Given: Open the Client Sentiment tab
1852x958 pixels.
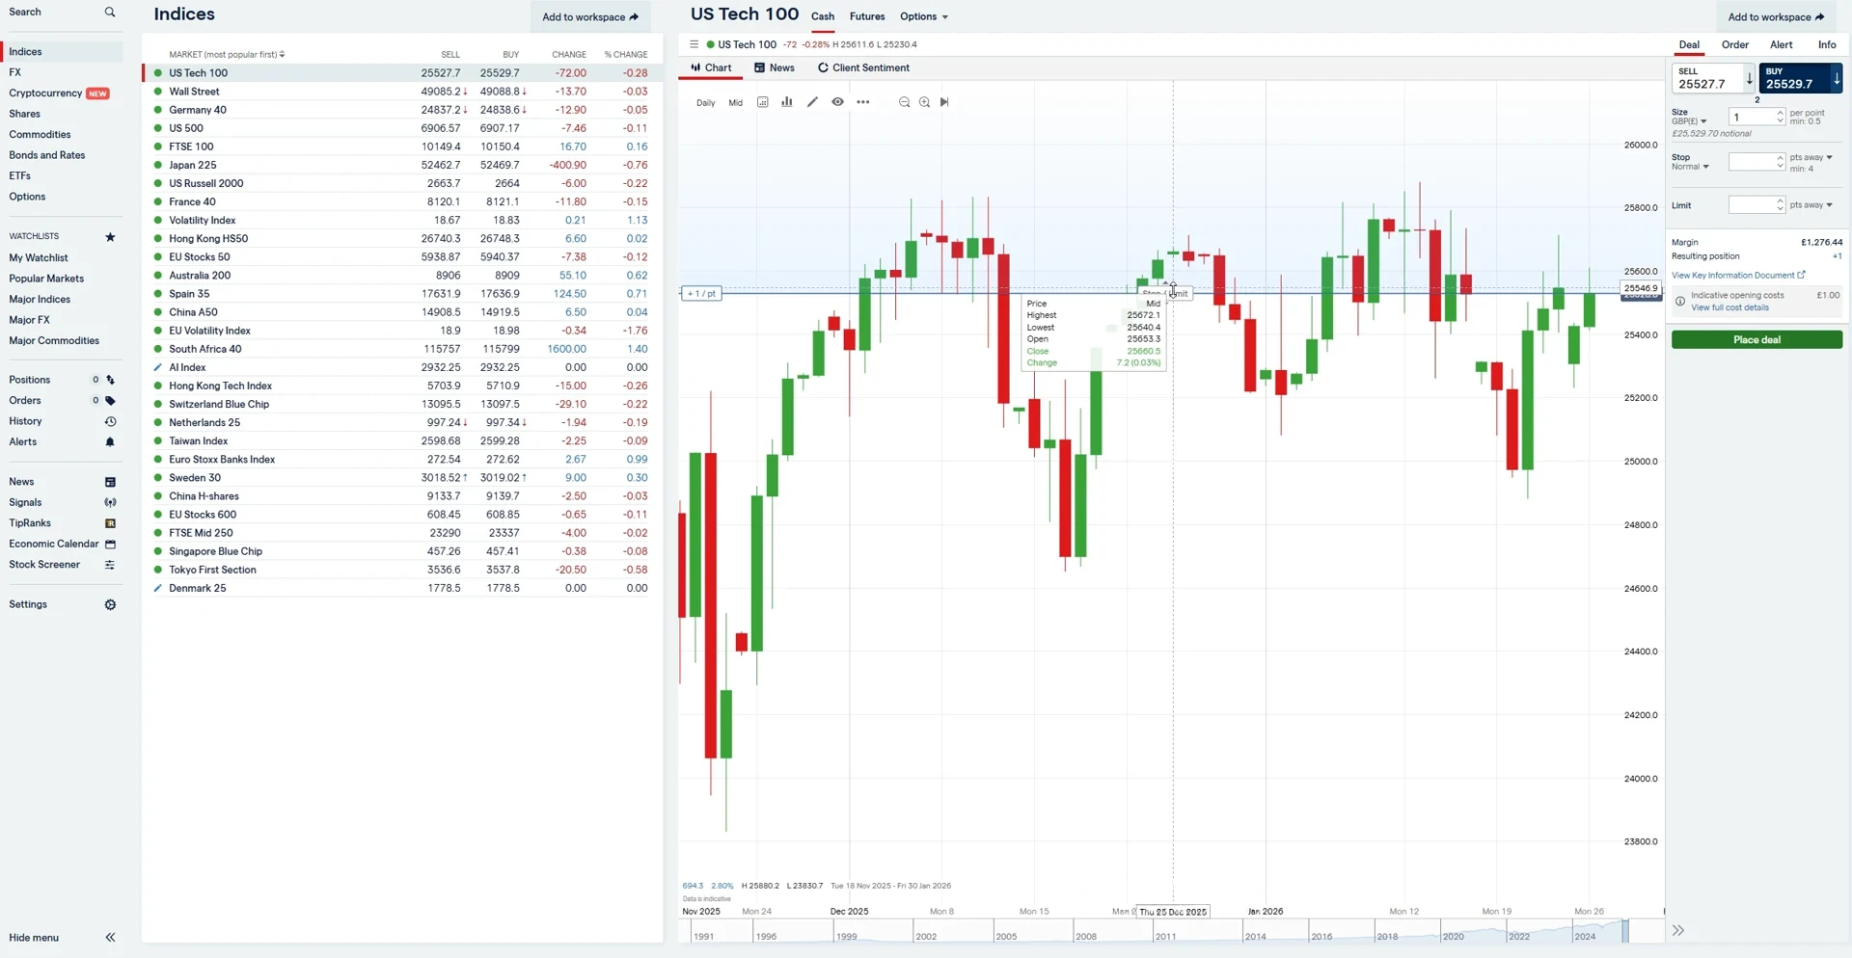Looking at the screenshot, I should click(864, 68).
